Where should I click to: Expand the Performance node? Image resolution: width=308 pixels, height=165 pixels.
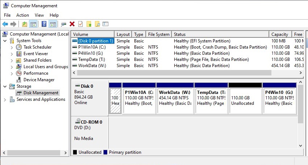12,73
